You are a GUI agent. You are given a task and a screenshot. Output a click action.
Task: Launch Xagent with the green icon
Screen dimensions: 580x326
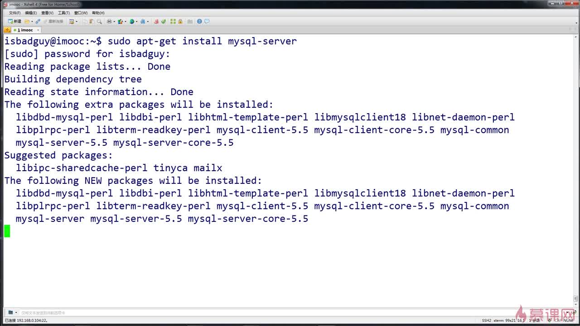pyautogui.click(x=163, y=21)
